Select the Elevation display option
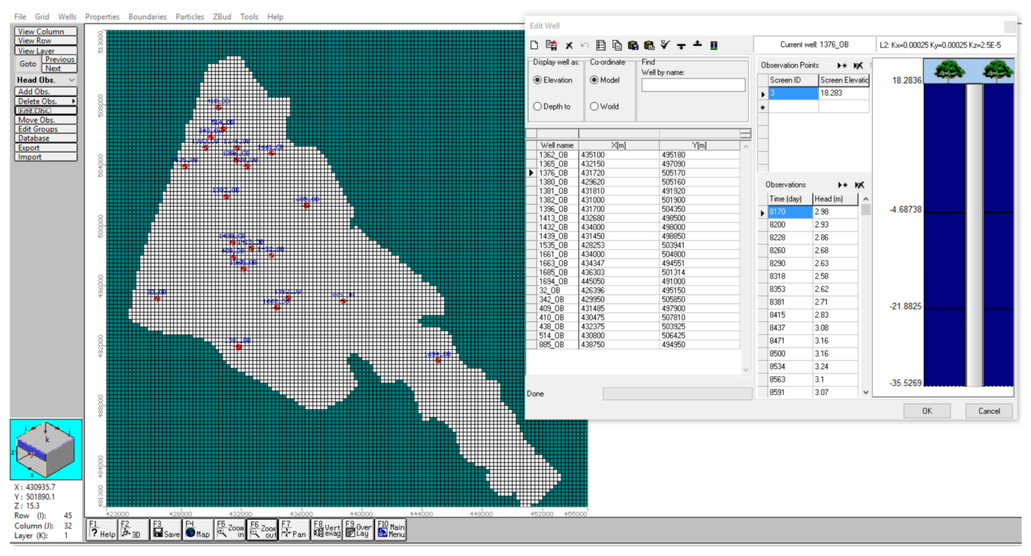1031x556 pixels. (x=538, y=80)
